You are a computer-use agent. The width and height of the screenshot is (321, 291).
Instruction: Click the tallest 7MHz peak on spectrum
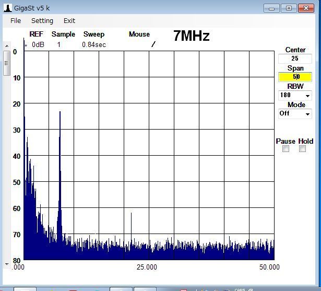click(x=60, y=113)
